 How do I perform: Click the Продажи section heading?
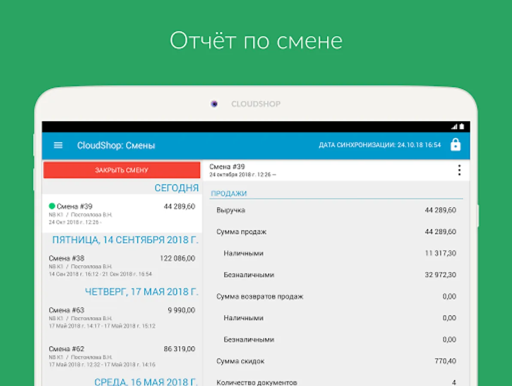pos(229,193)
